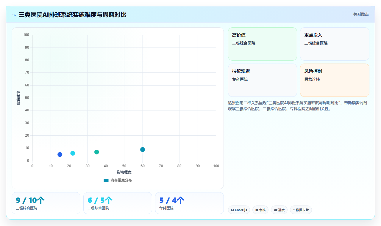This screenshot has width=381, height=226.
Task: Select the 5 / 4个 专科医院 stat card
Action: 189,203
